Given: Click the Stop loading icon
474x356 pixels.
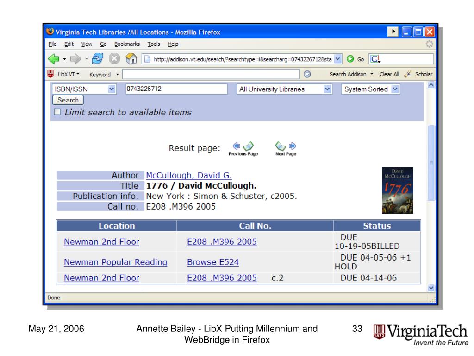Looking at the screenshot, I should (114, 58).
